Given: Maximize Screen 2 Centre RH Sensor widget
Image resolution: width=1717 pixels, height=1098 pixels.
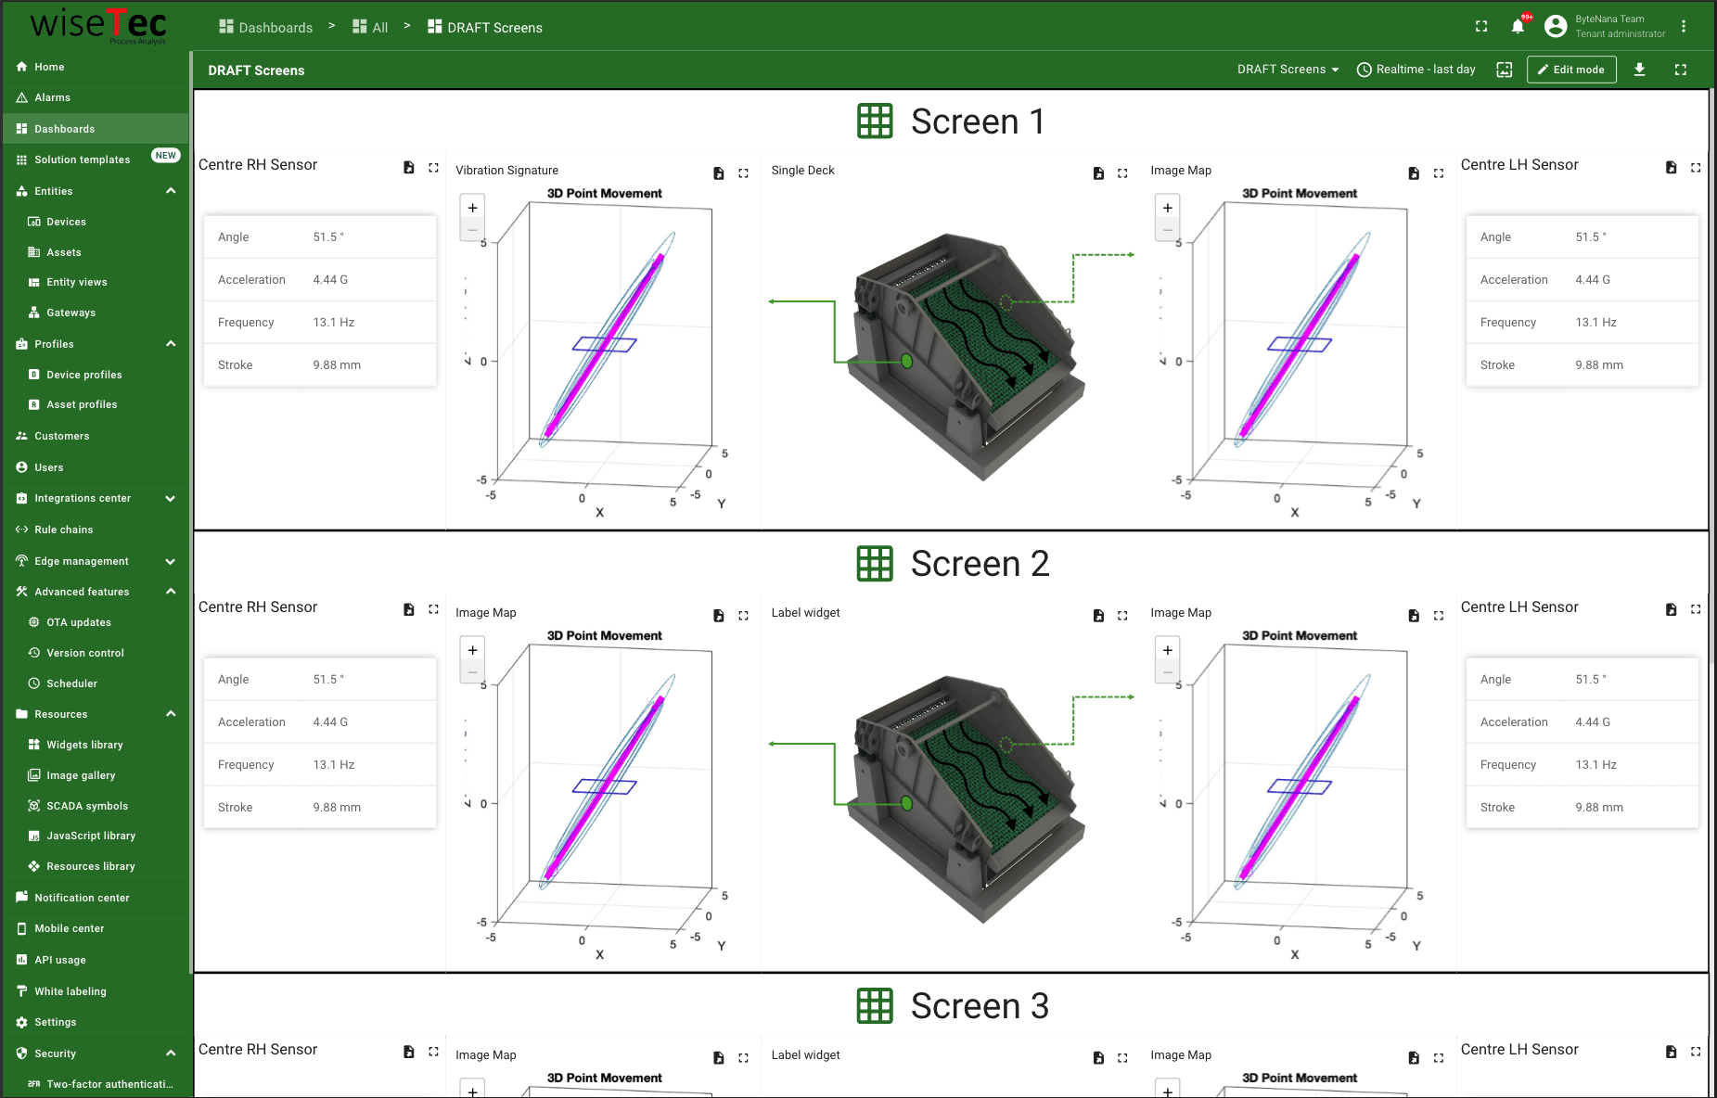Looking at the screenshot, I should point(433,609).
